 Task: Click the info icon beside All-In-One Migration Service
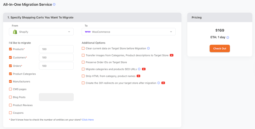click(54, 5)
